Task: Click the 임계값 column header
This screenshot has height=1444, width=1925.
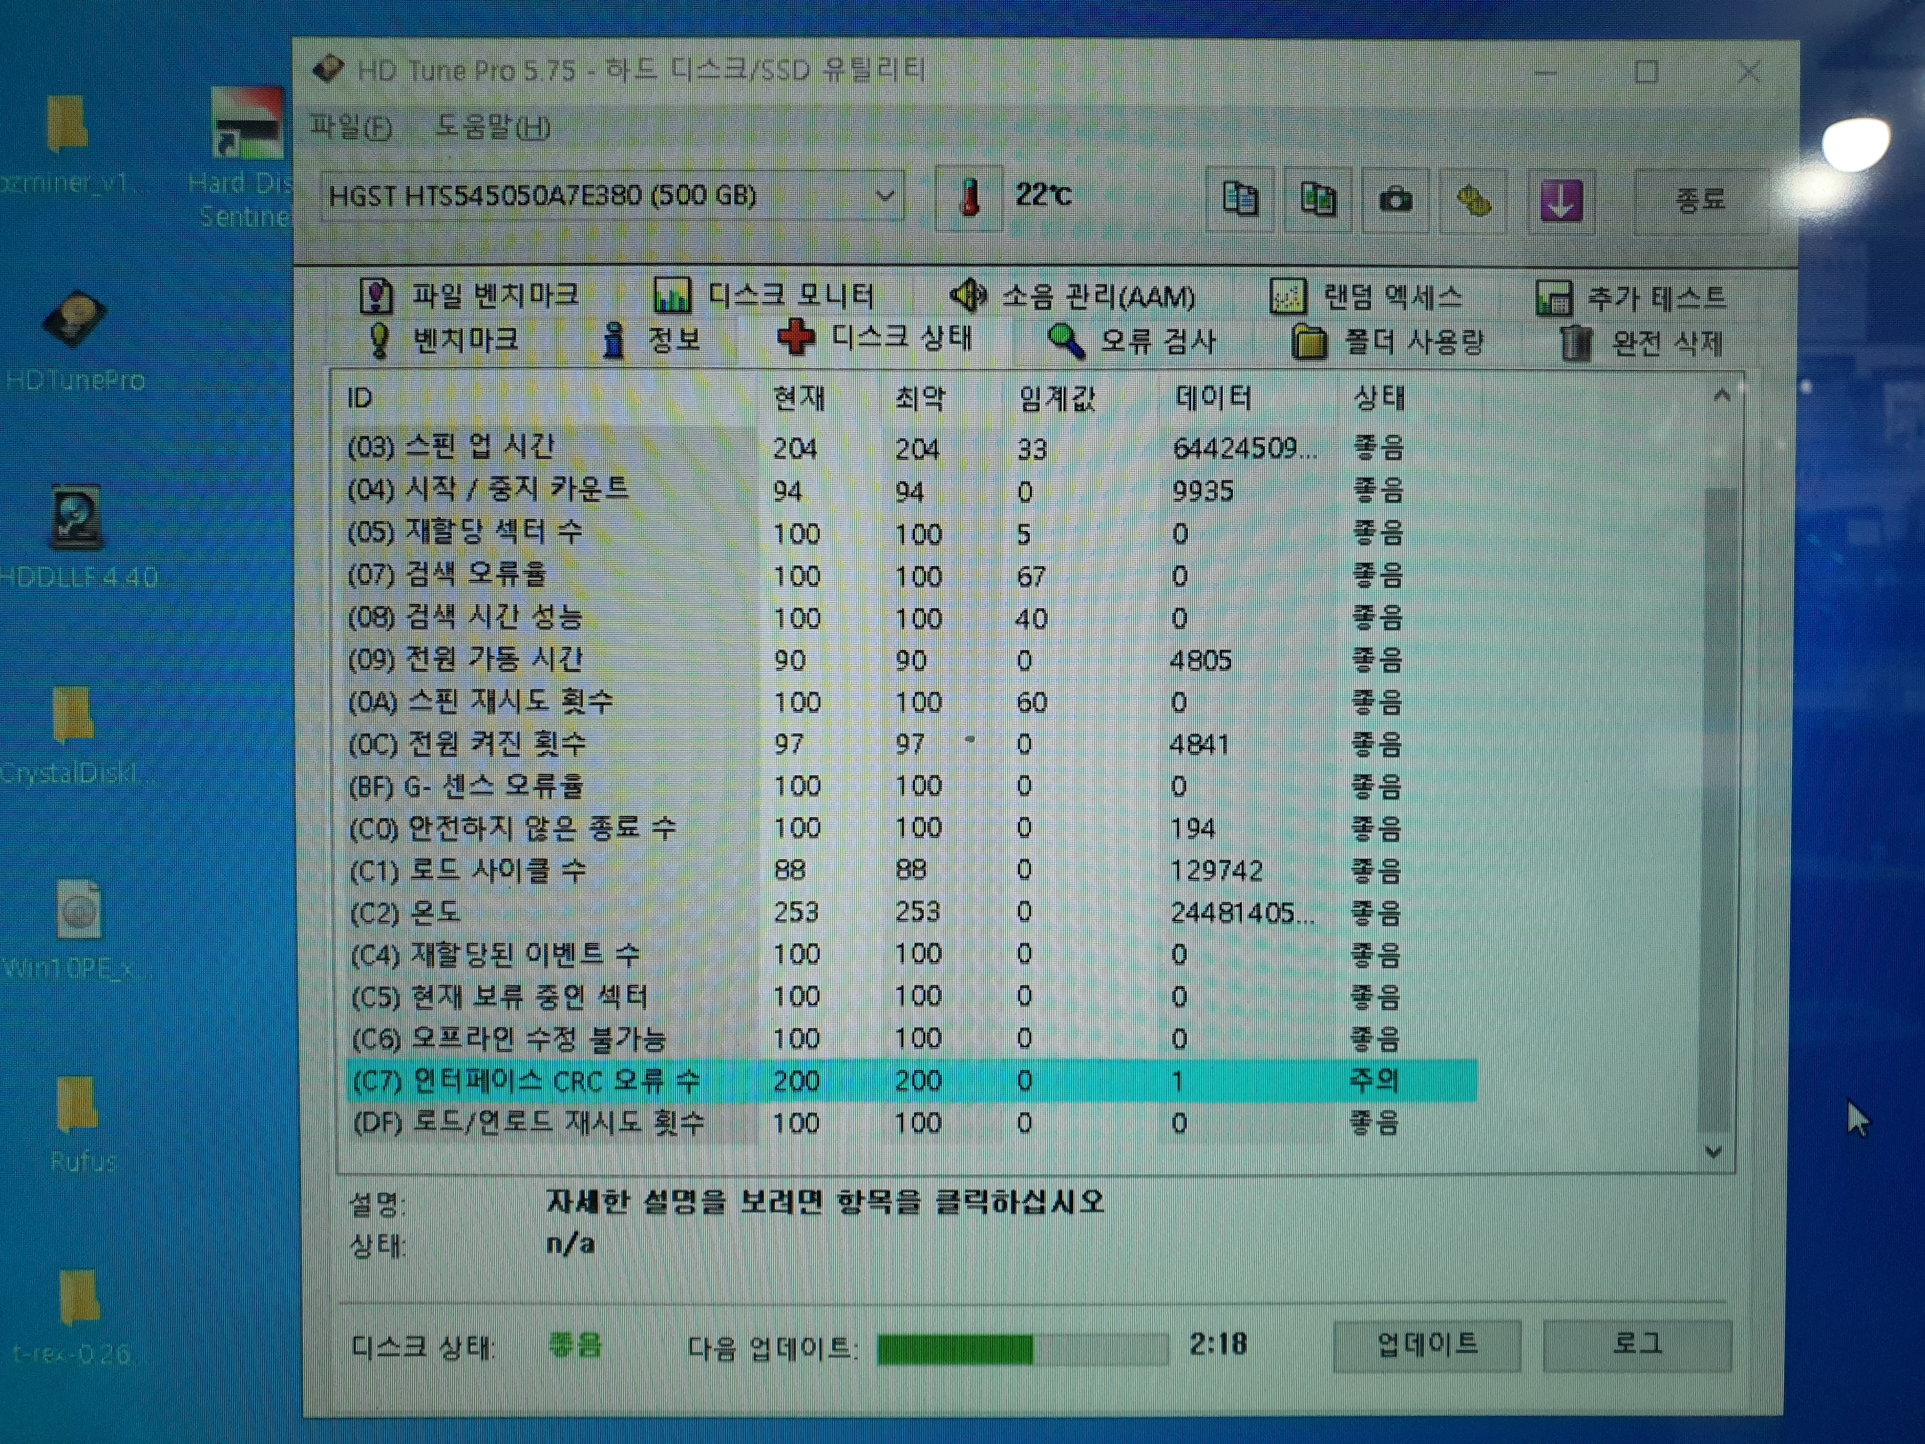Action: pyautogui.click(x=1057, y=399)
